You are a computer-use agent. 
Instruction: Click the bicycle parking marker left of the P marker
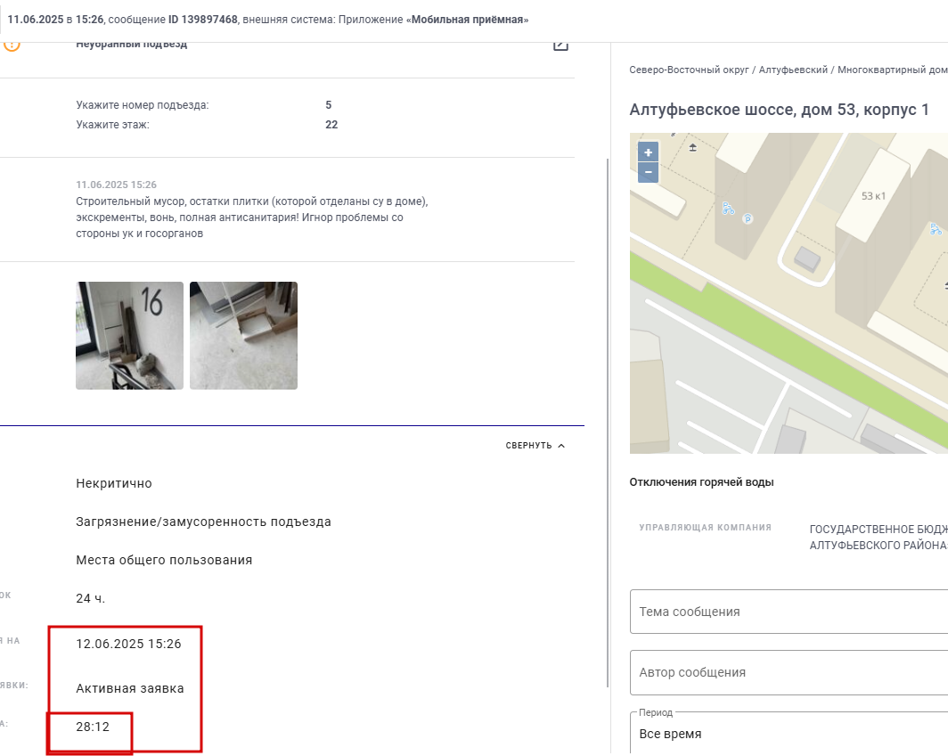click(x=728, y=209)
